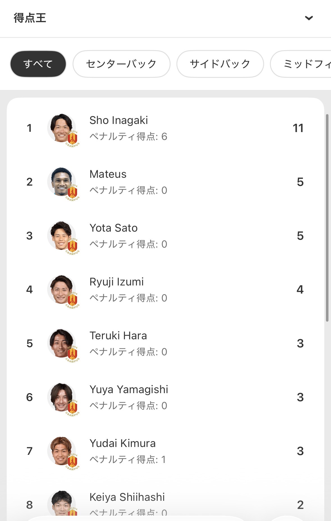Select the すべて filter chip

(38, 64)
